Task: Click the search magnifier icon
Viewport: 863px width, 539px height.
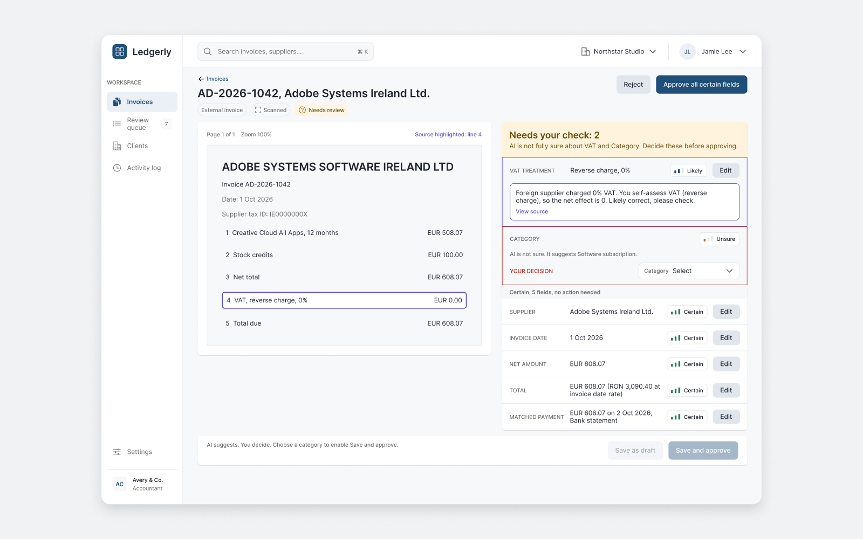Action: [208, 52]
